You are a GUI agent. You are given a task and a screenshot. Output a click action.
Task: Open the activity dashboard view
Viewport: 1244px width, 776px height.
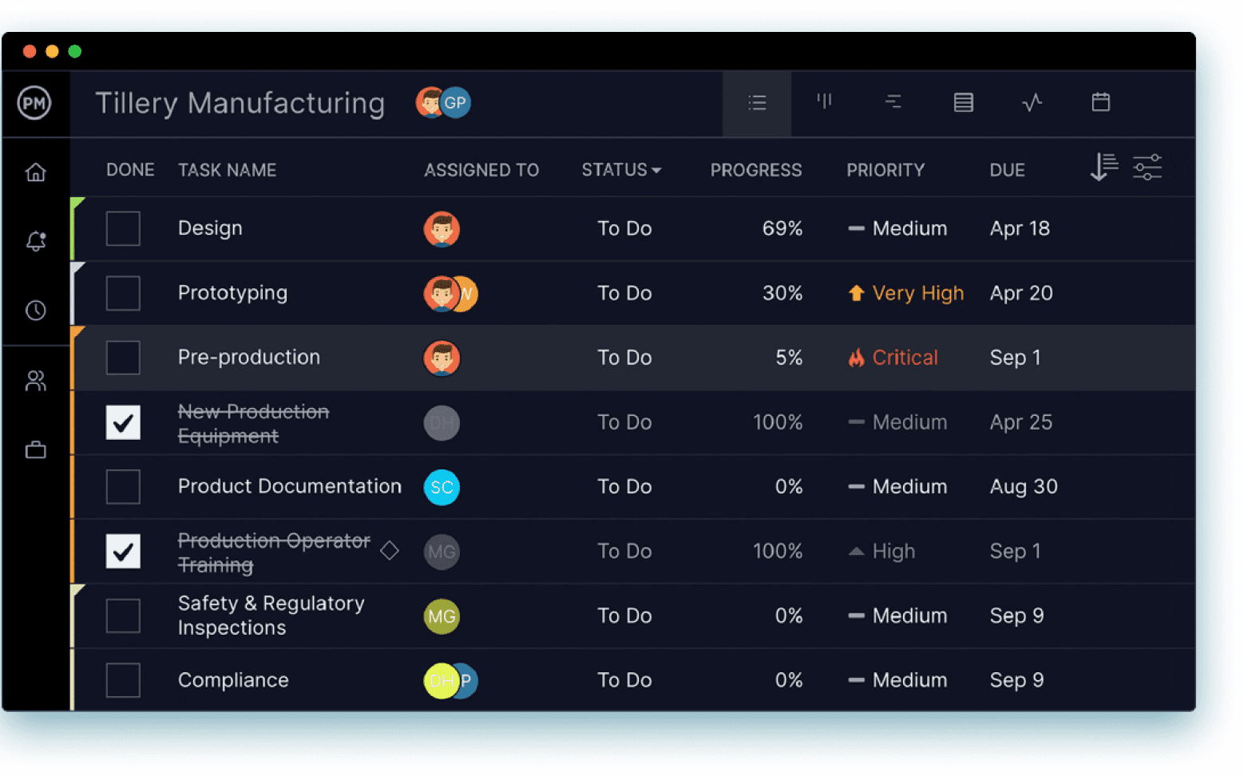click(x=1032, y=102)
